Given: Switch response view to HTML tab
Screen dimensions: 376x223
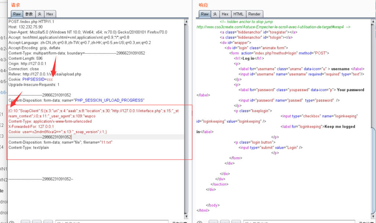Looking at the screenshot, I should tap(238, 14).
